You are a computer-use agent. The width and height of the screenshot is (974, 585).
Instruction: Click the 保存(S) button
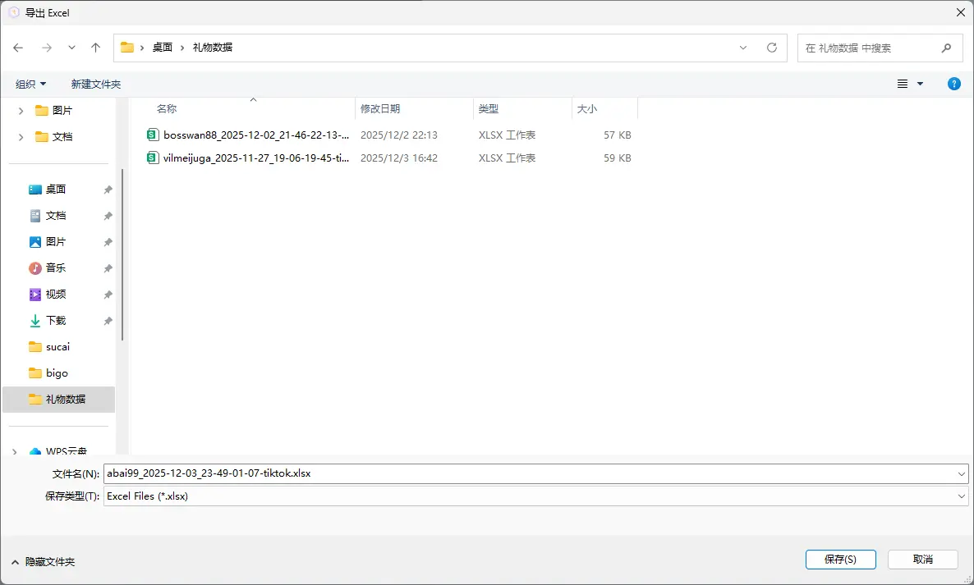coord(840,559)
